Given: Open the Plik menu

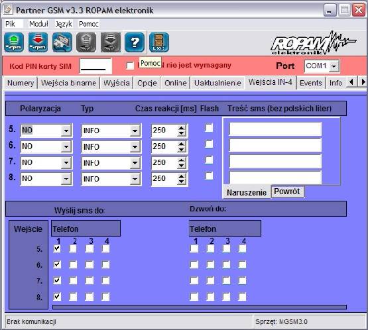Looking at the screenshot, I should pos(10,24).
